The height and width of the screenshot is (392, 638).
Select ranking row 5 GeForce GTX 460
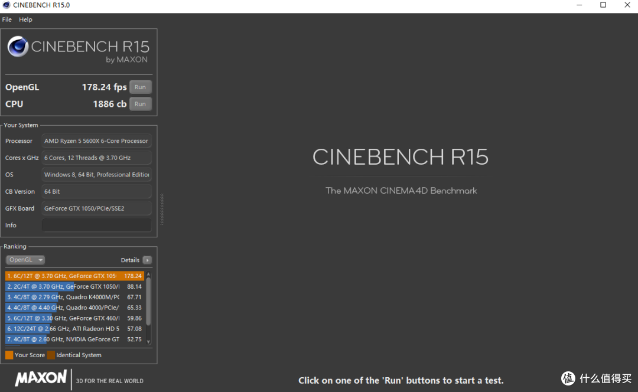(x=74, y=318)
